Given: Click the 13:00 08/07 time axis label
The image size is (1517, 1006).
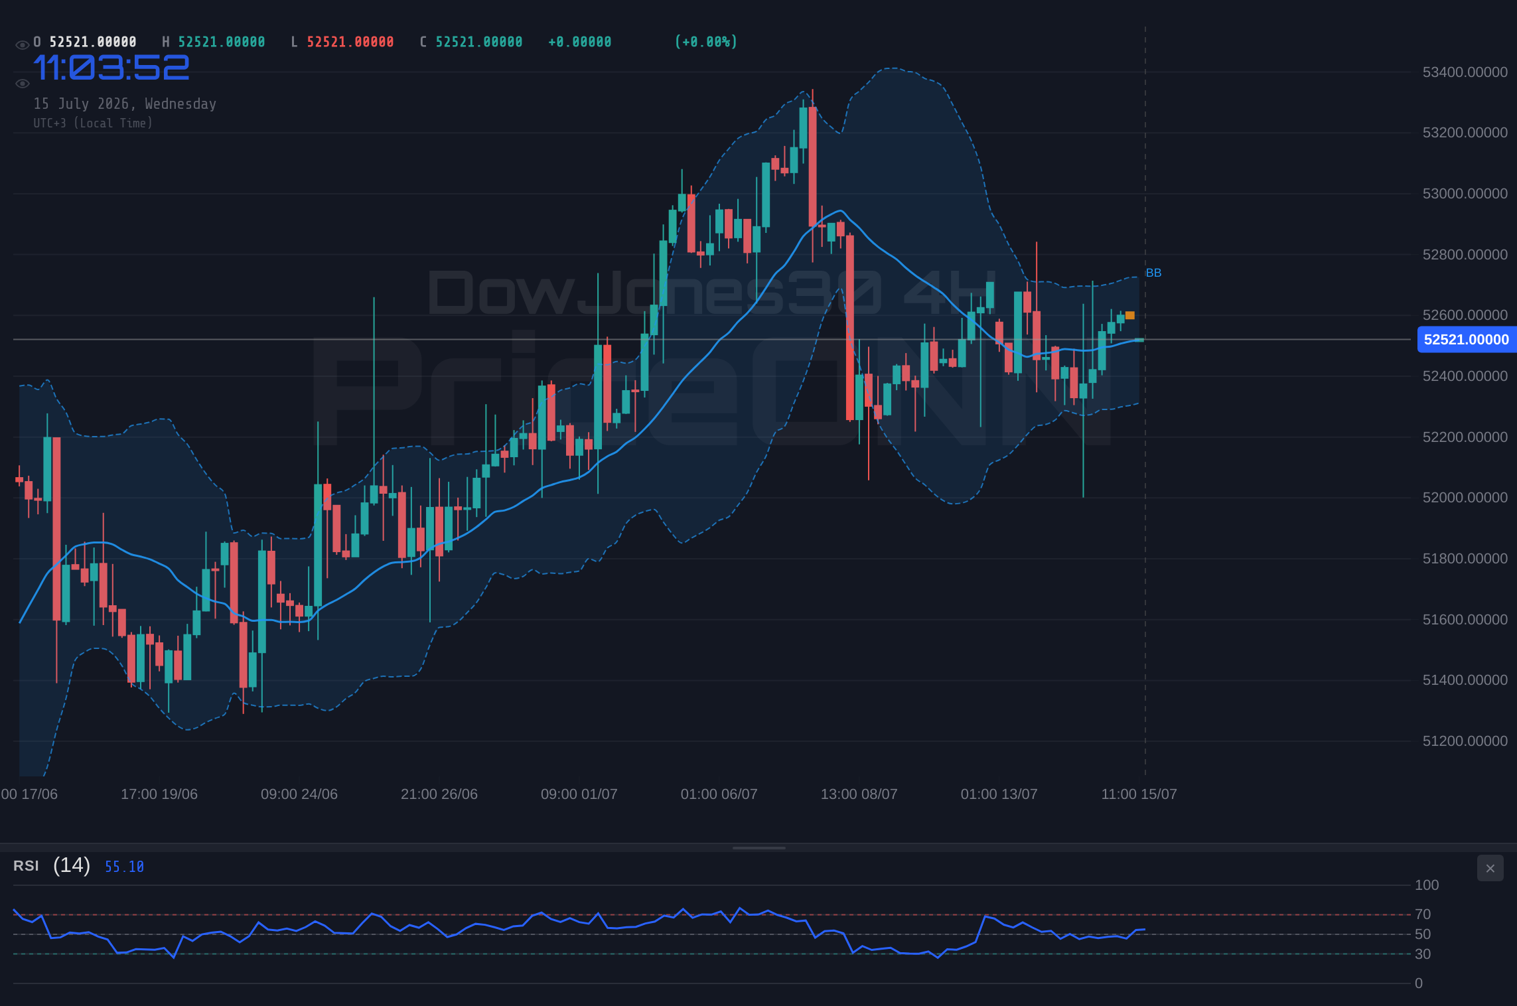Looking at the screenshot, I should click(859, 794).
